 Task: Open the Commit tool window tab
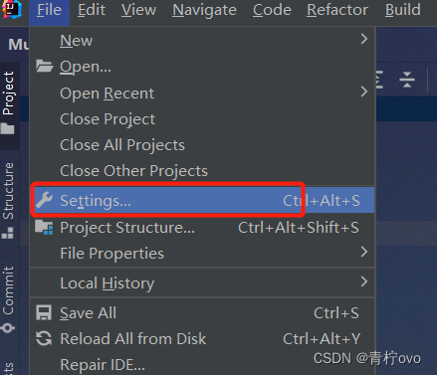tap(9, 298)
